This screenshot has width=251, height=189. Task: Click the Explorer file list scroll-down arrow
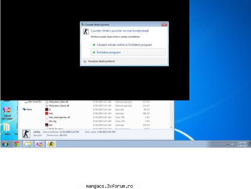(x=171, y=128)
